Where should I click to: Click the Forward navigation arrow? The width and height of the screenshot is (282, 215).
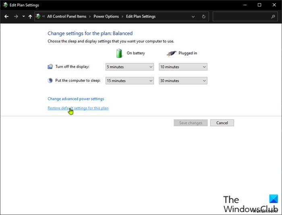(x=16, y=17)
